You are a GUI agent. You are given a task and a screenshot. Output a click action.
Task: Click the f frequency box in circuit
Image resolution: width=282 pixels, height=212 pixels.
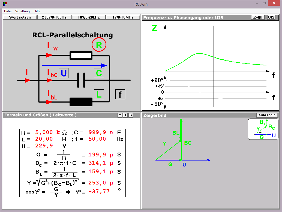click(120, 94)
